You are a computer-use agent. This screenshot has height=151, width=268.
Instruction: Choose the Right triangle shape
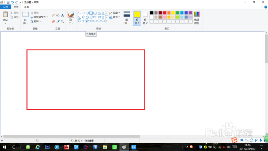(x=79, y=17)
